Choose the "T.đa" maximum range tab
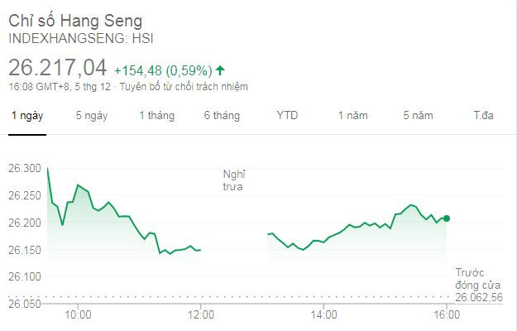The height and width of the screenshot is (331, 517). [483, 116]
